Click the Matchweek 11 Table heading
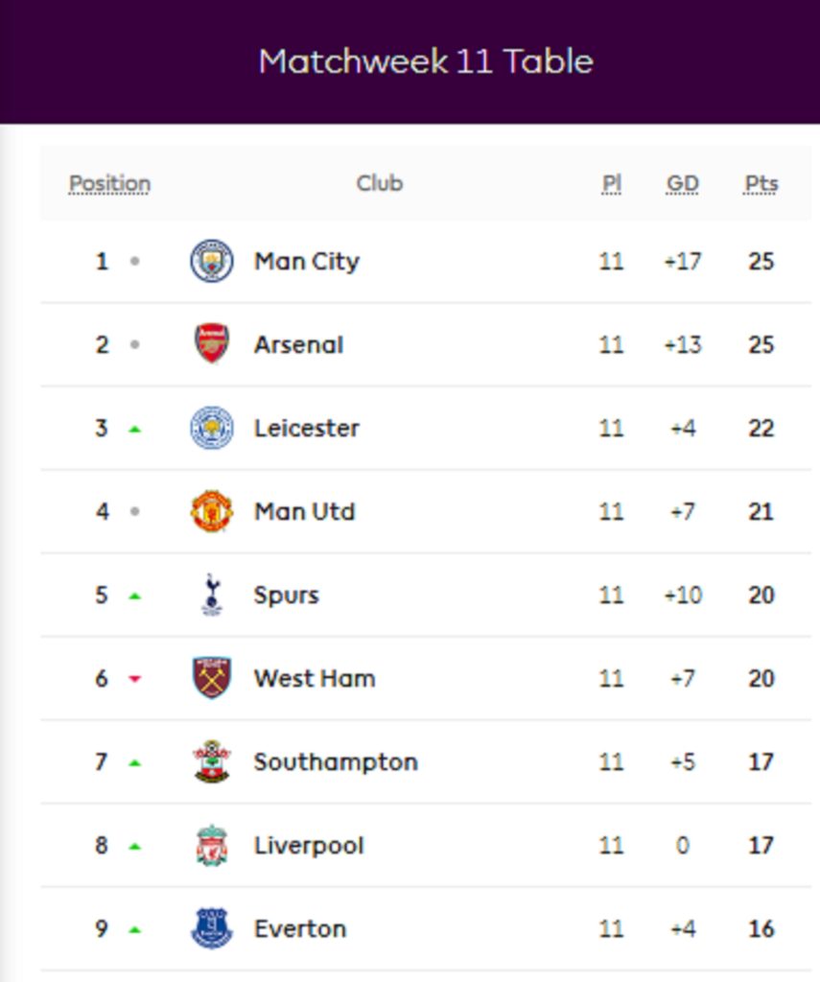This screenshot has height=982, width=820. (426, 61)
